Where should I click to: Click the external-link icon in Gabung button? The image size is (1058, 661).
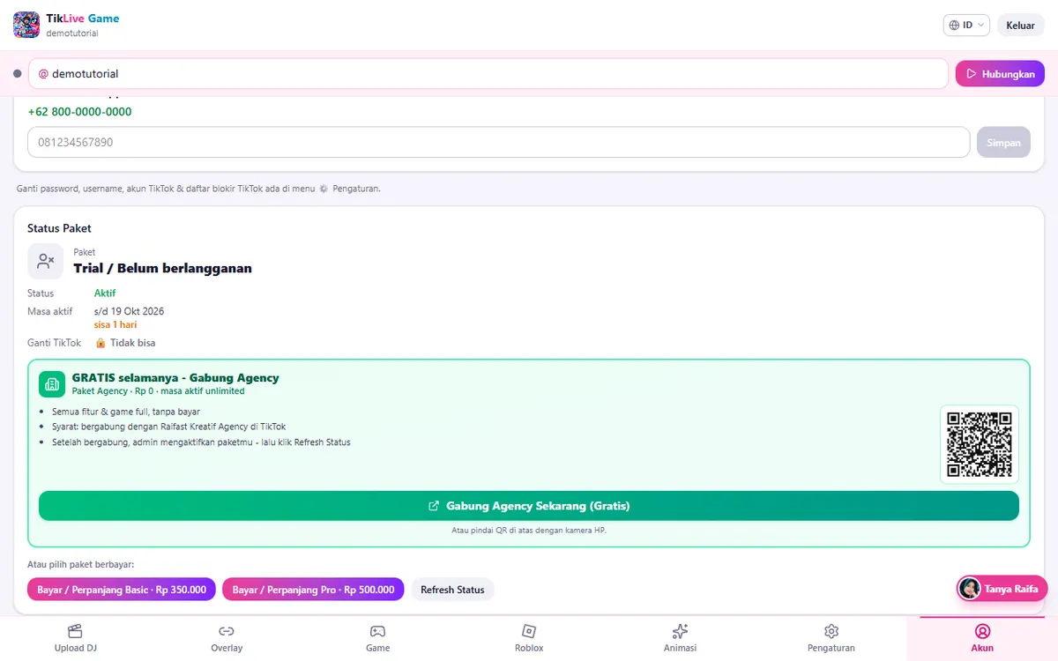[x=434, y=506]
